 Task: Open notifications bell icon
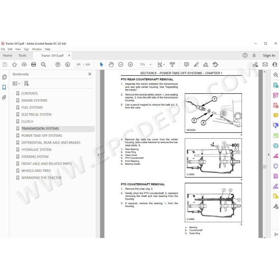pos(254,55)
